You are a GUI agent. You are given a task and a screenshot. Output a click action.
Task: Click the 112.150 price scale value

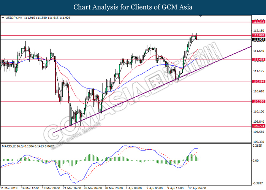point(259,31)
